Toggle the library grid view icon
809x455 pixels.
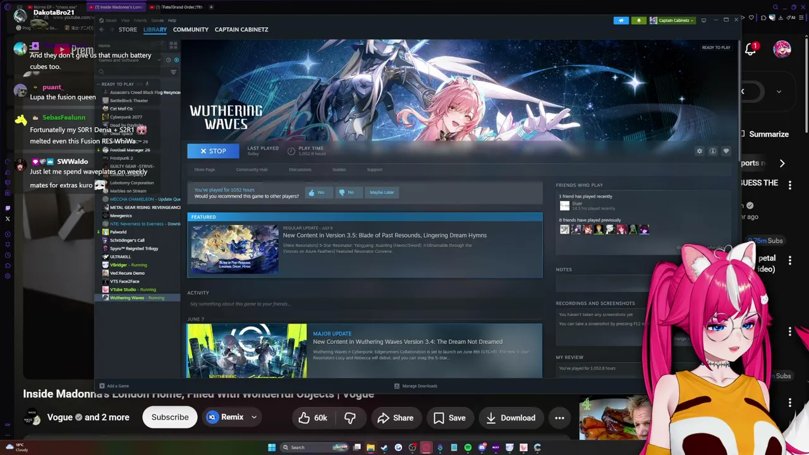pyautogui.click(x=173, y=45)
